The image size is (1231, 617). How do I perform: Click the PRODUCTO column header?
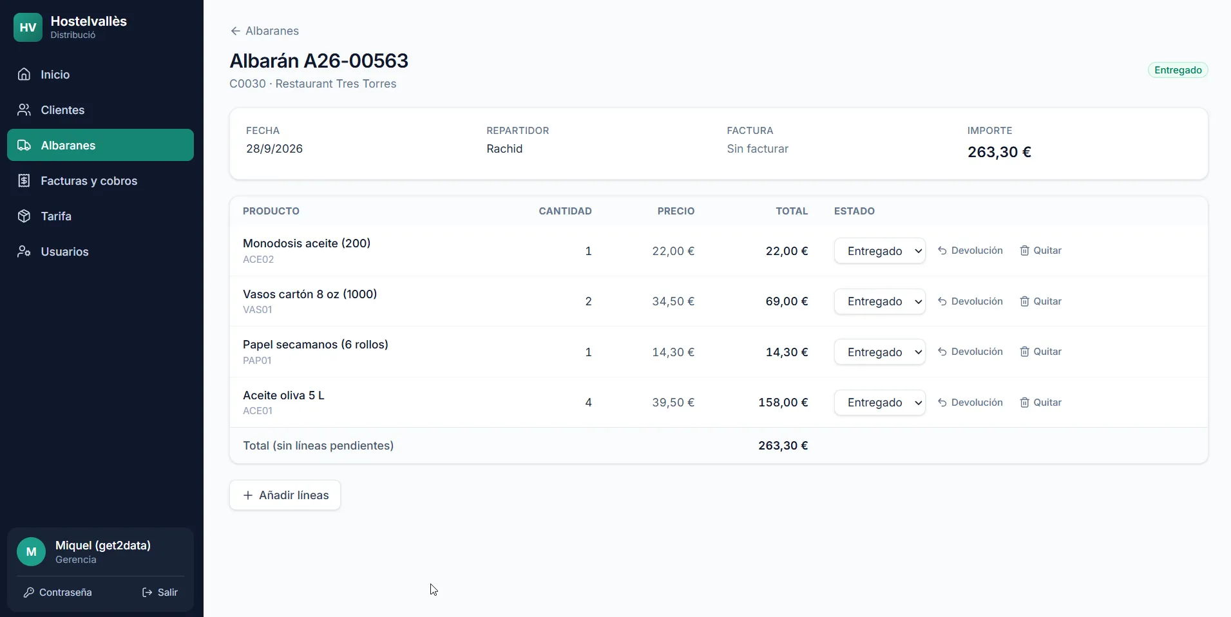(271, 211)
